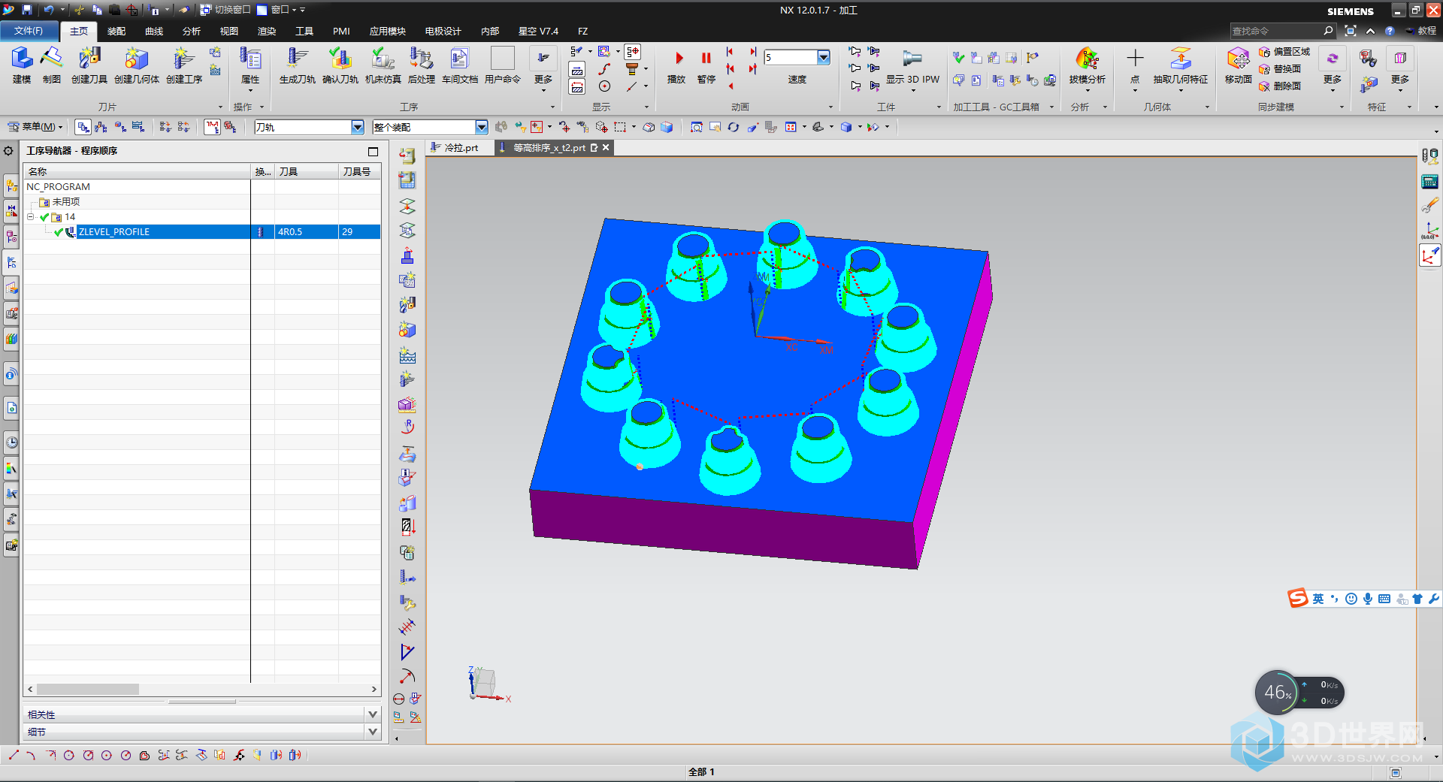
Task: Open the animation speed dropdown
Action: pos(824,57)
